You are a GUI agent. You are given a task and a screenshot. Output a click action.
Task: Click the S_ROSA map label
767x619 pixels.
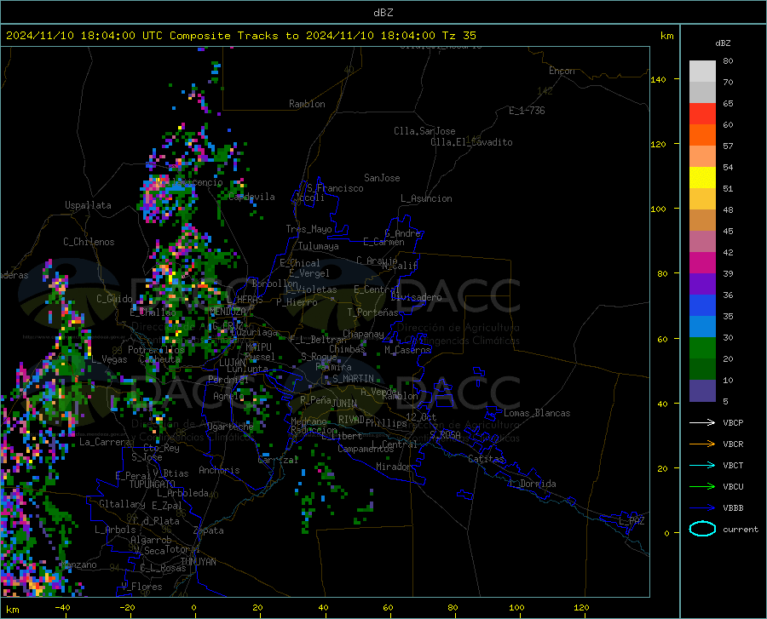pyautogui.click(x=445, y=435)
